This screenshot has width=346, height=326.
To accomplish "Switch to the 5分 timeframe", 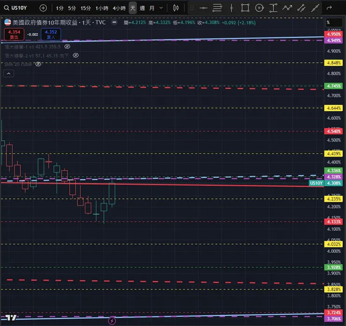I will (x=72, y=8).
